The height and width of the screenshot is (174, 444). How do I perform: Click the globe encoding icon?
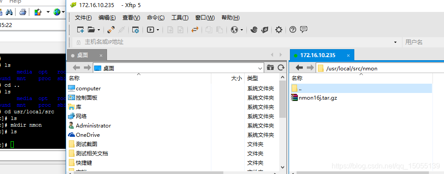pos(234,30)
